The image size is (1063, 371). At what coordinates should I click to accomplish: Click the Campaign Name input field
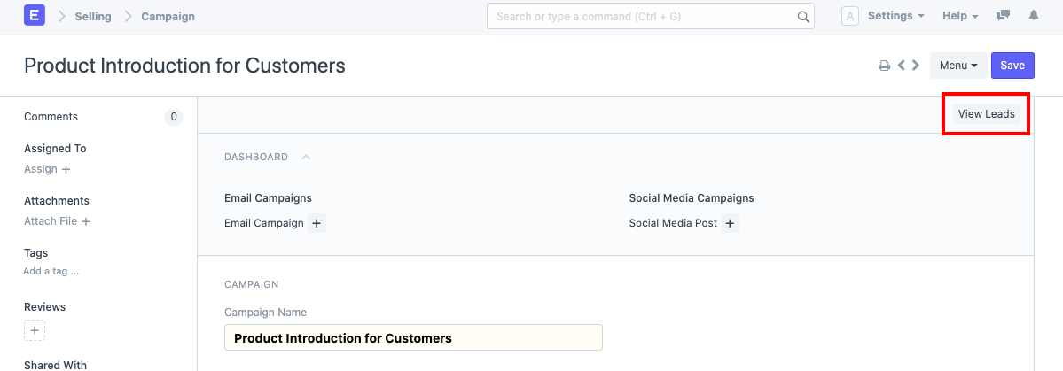click(x=413, y=338)
